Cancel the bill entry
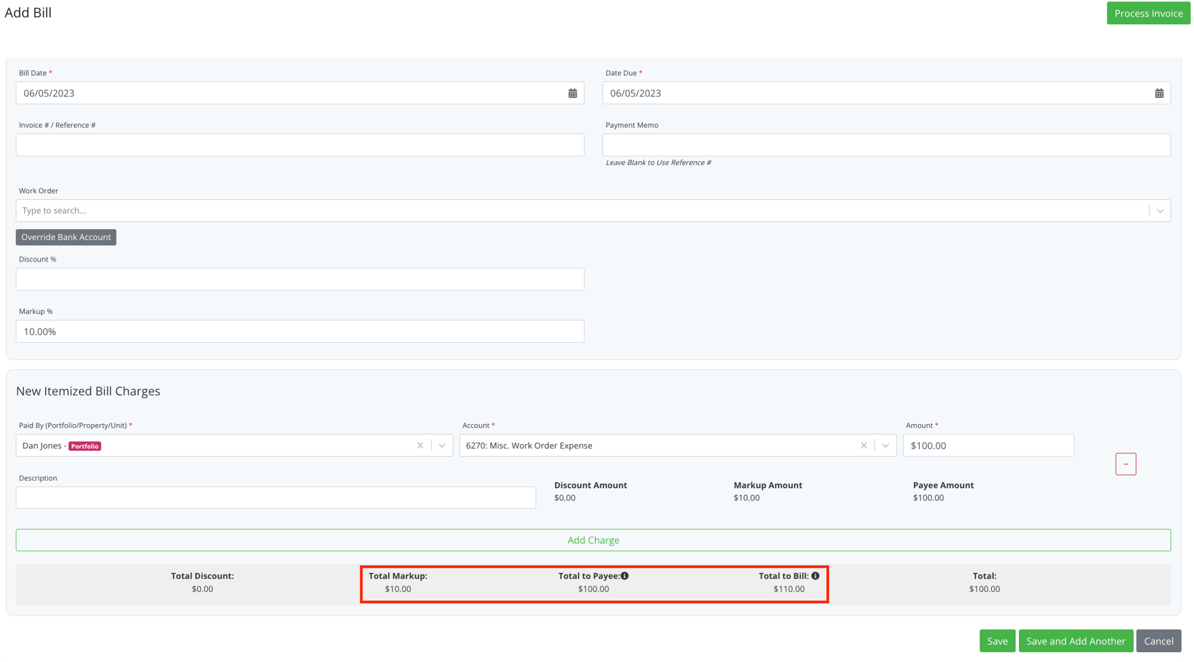The image size is (1194, 662). [1159, 640]
